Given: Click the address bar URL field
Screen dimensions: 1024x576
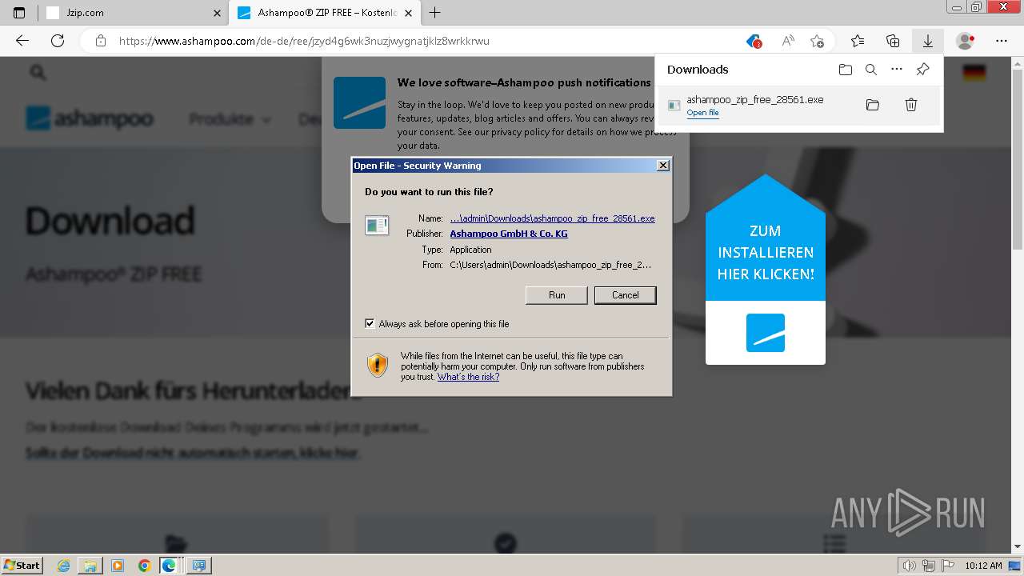Looking at the screenshot, I should tap(424, 41).
